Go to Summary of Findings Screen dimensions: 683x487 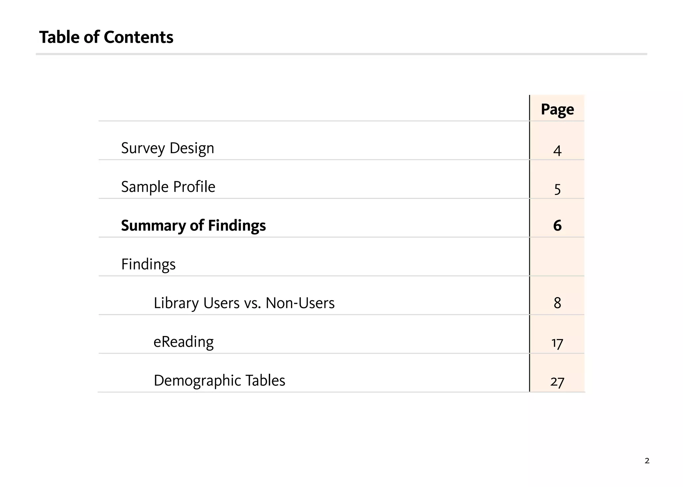tap(193, 226)
